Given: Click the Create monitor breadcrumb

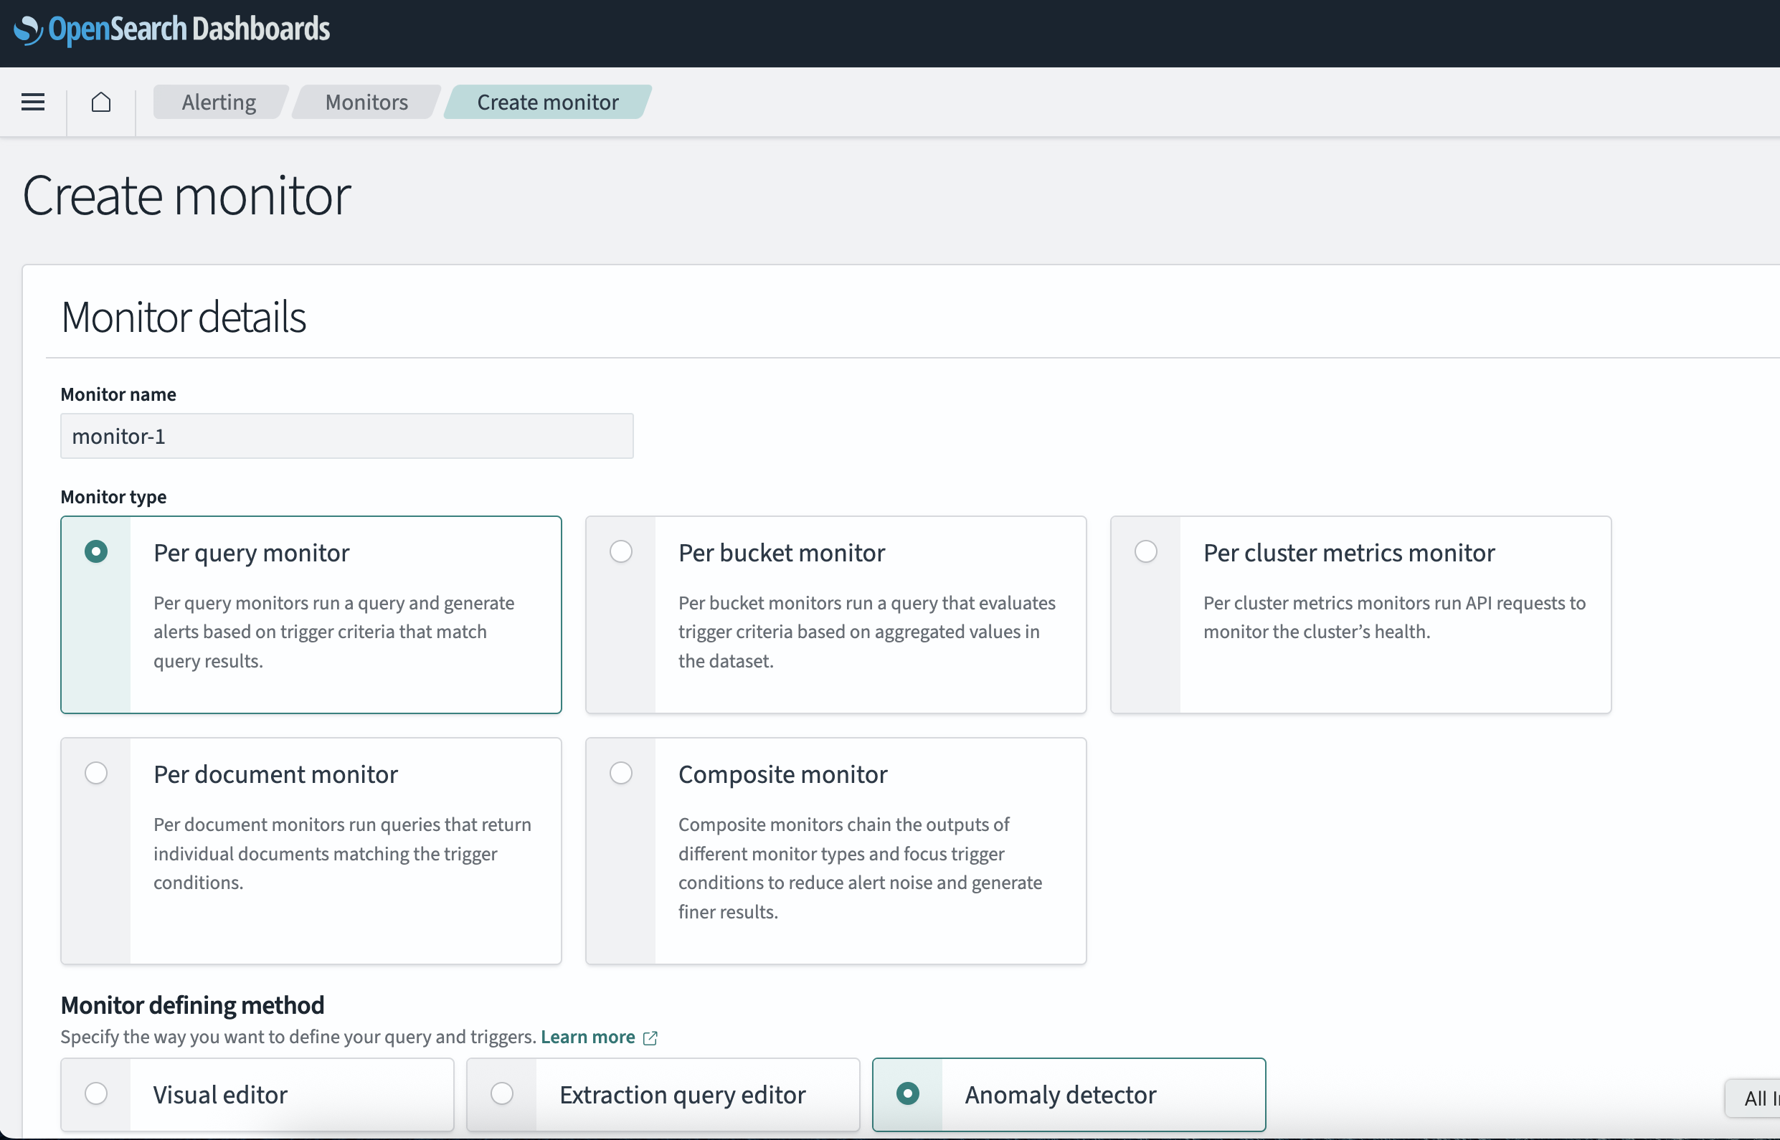Looking at the screenshot, I should [547, 101].
